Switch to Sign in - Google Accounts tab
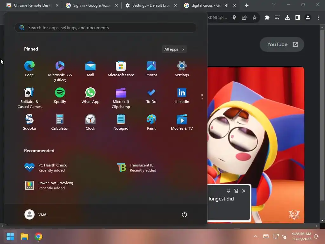325x244 pixels. [91, 5]
